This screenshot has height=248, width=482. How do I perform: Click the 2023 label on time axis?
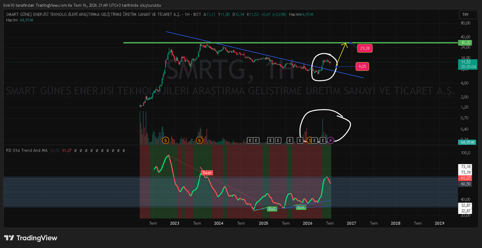[x=174, y=223]
